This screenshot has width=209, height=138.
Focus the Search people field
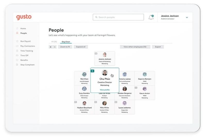[x=118, y=17]
